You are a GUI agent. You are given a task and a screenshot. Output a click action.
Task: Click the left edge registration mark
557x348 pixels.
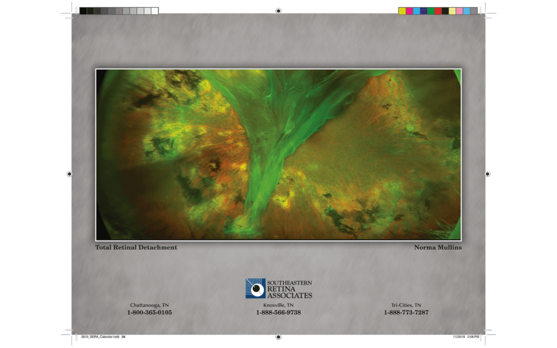click(x=69, y=174)
